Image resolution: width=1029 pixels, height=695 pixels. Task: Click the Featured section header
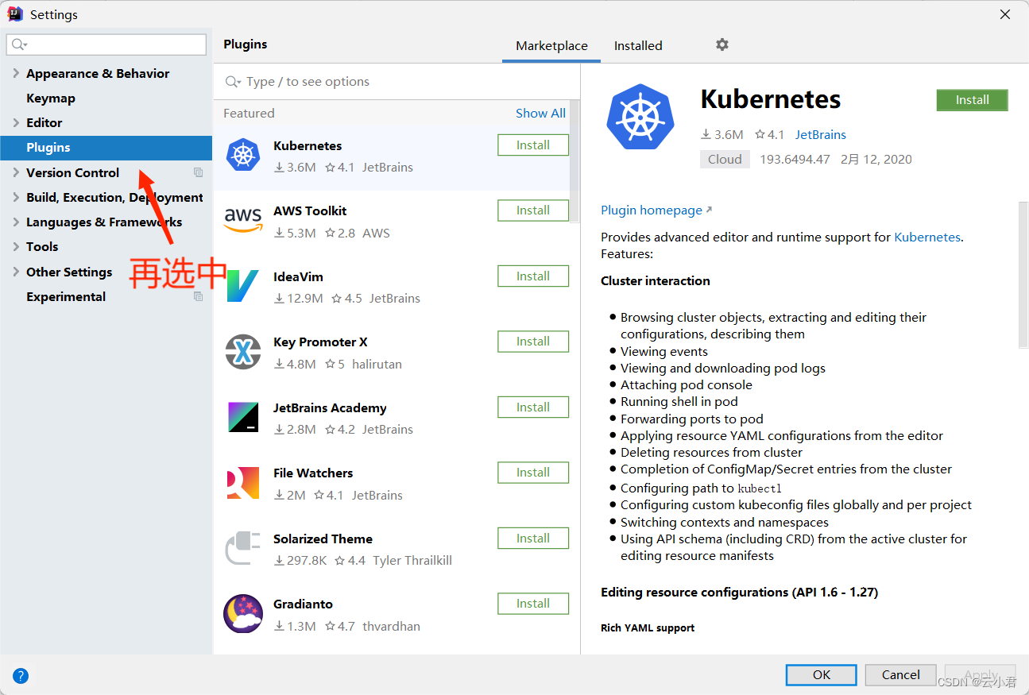[249, 114]
